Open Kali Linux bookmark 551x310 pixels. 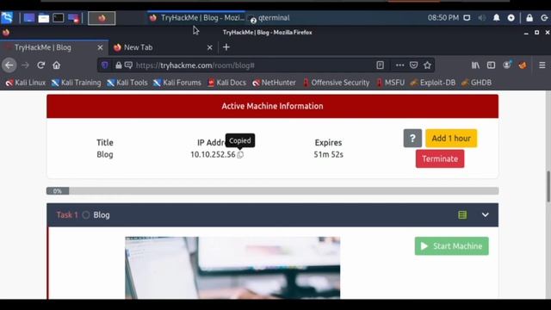coord(26,83)
